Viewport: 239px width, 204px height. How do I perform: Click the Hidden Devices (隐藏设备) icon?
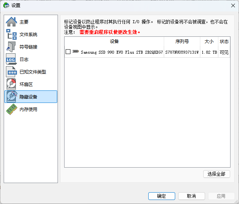pyautogui.click(x=11, y=97)
